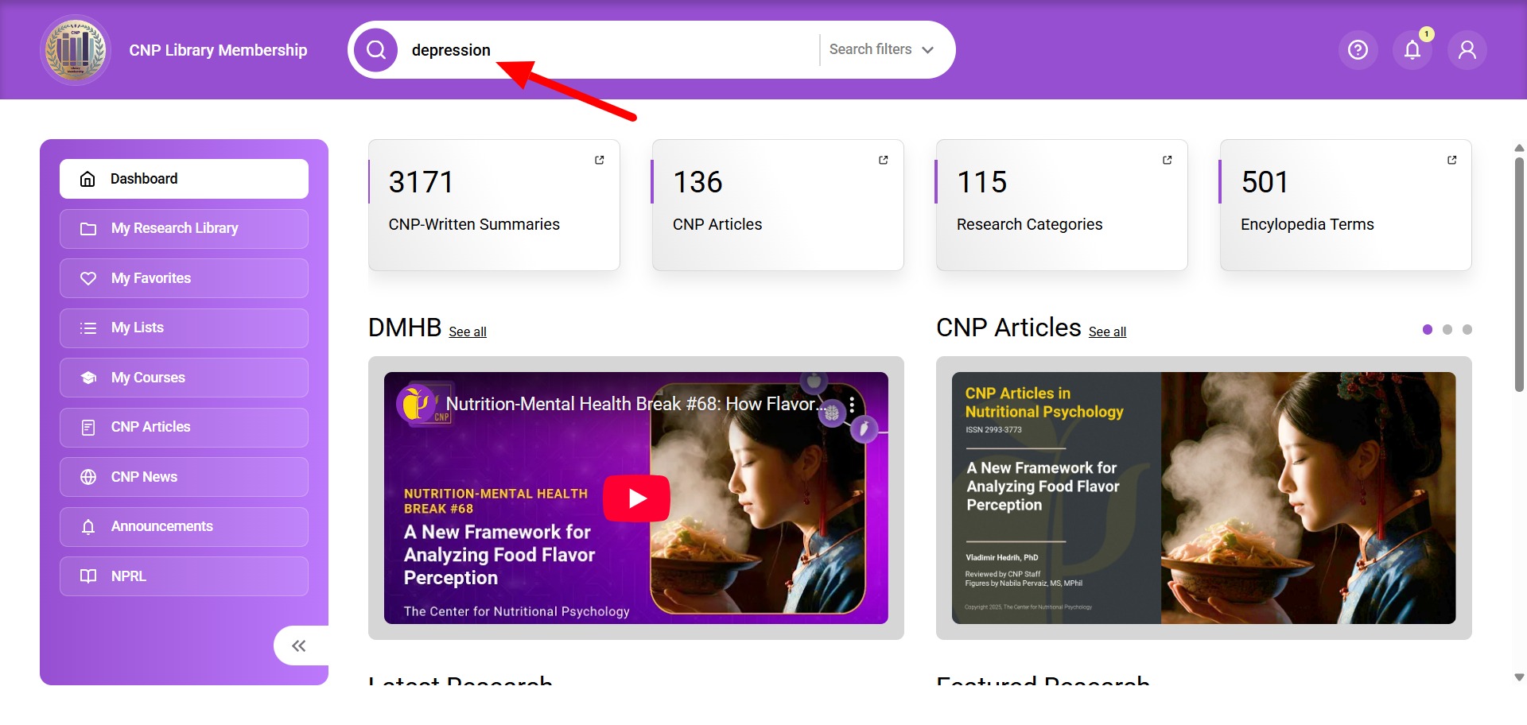
Task: Click See all next to DMHB
Action: pyautogui.click(x=468, y=332)
